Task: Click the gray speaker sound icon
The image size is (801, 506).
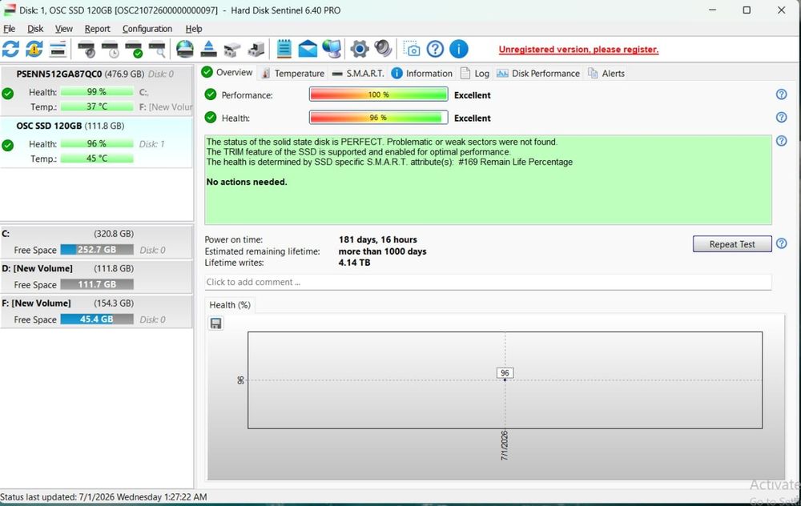Action: 383,49
